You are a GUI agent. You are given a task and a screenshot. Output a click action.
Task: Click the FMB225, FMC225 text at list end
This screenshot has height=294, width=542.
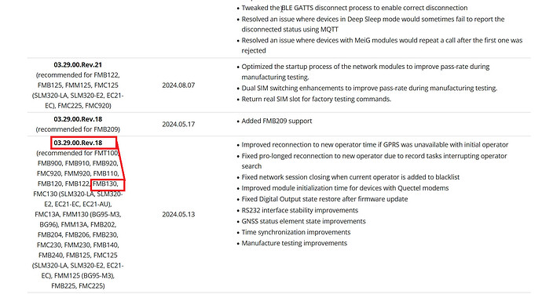(x=78, y=286)
